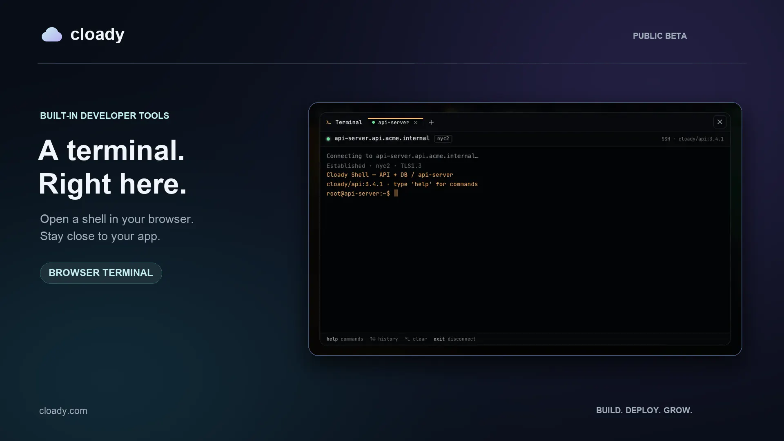Click api-server.api.acme.internal hostname
The image size is (784, 441).
point(382,138)
